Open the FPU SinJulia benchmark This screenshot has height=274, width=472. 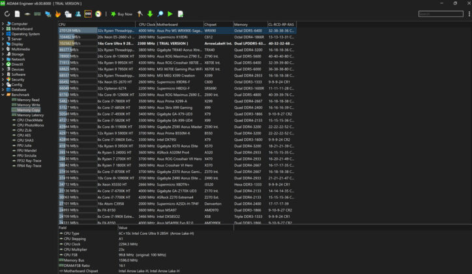[24, 156]
